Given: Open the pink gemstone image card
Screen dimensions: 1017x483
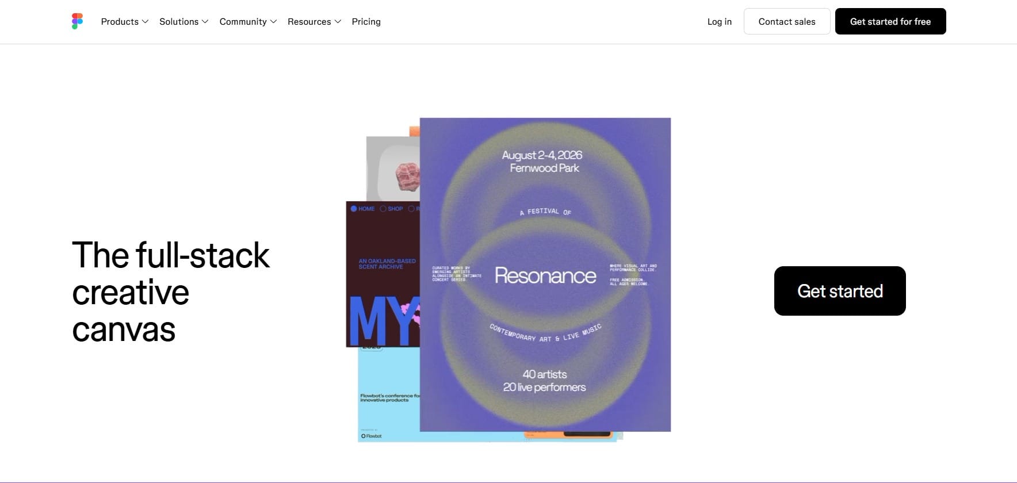Looking at the screenshot, I should tap(393, 169).
